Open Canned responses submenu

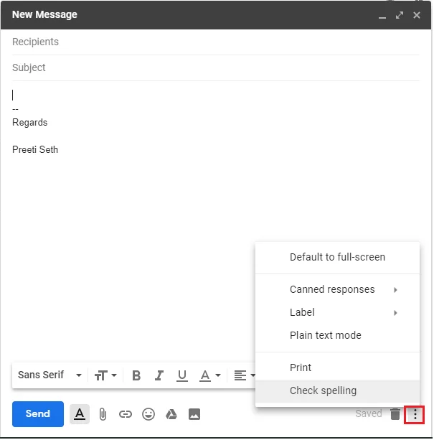[x=337, y=289]
